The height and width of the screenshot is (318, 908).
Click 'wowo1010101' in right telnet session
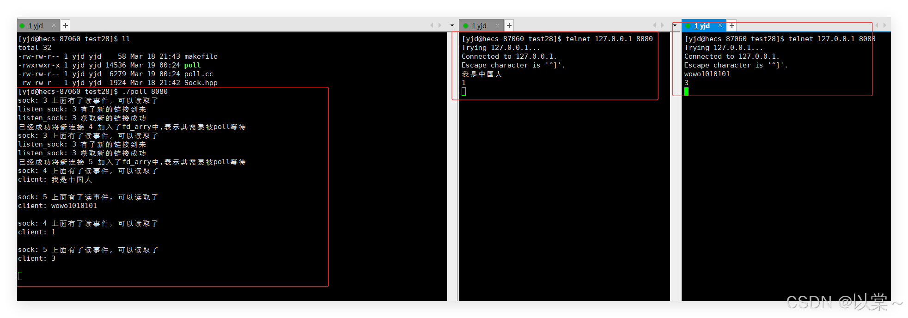(x=707, y=74)
